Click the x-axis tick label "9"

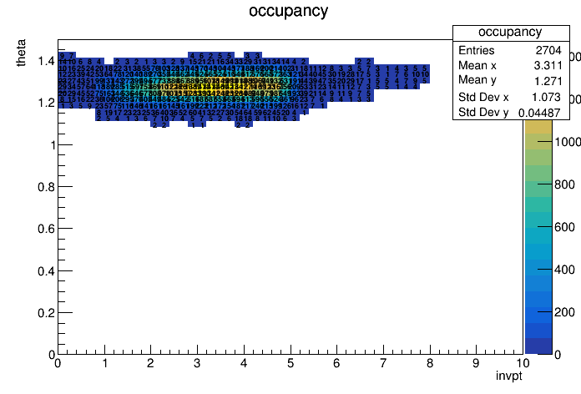476,363
